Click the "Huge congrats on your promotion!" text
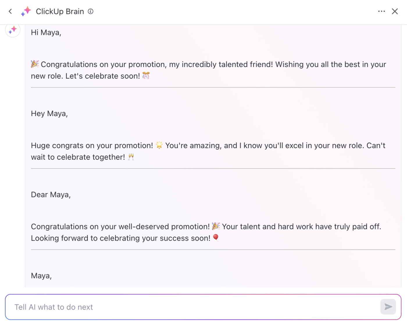Viewport: 407px width, 326px height. tap(92, 145)
